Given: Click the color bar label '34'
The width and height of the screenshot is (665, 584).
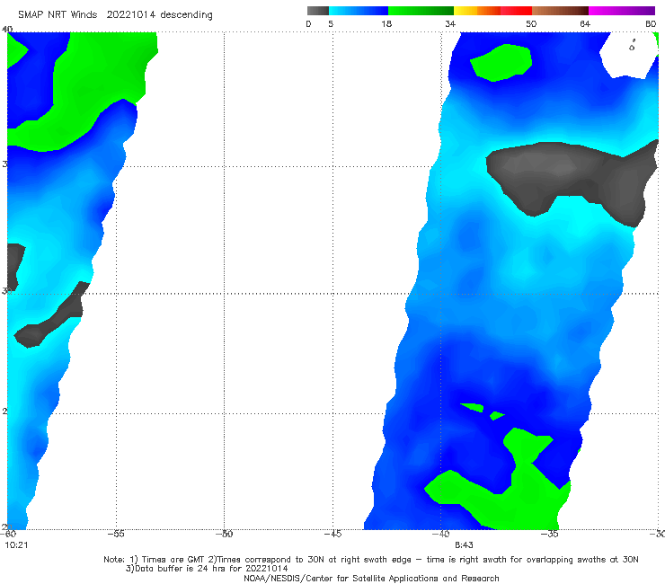Looking at the screenshot, I should click(450, 24).
